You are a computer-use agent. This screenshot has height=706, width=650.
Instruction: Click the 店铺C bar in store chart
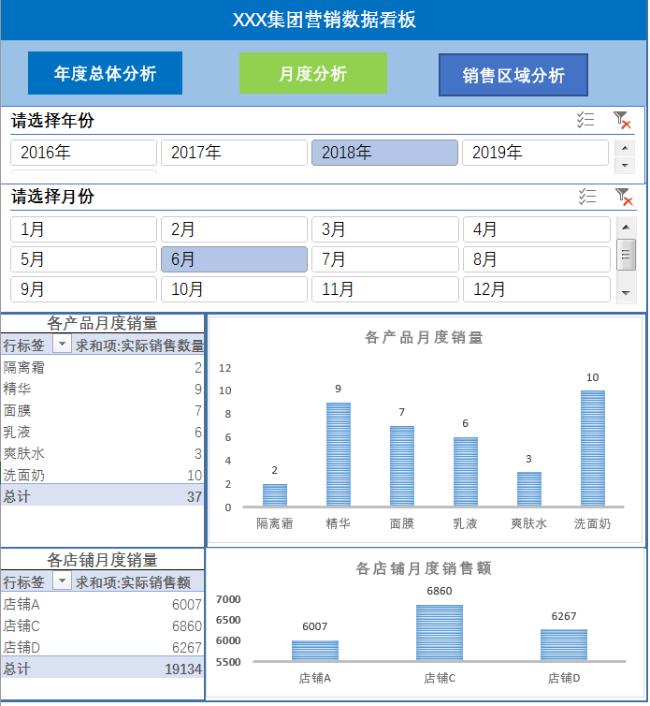click(x=440, y=633)
